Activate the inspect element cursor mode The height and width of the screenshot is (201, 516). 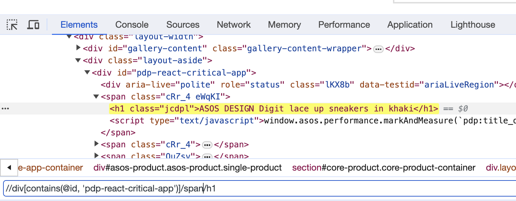[12, 25]
